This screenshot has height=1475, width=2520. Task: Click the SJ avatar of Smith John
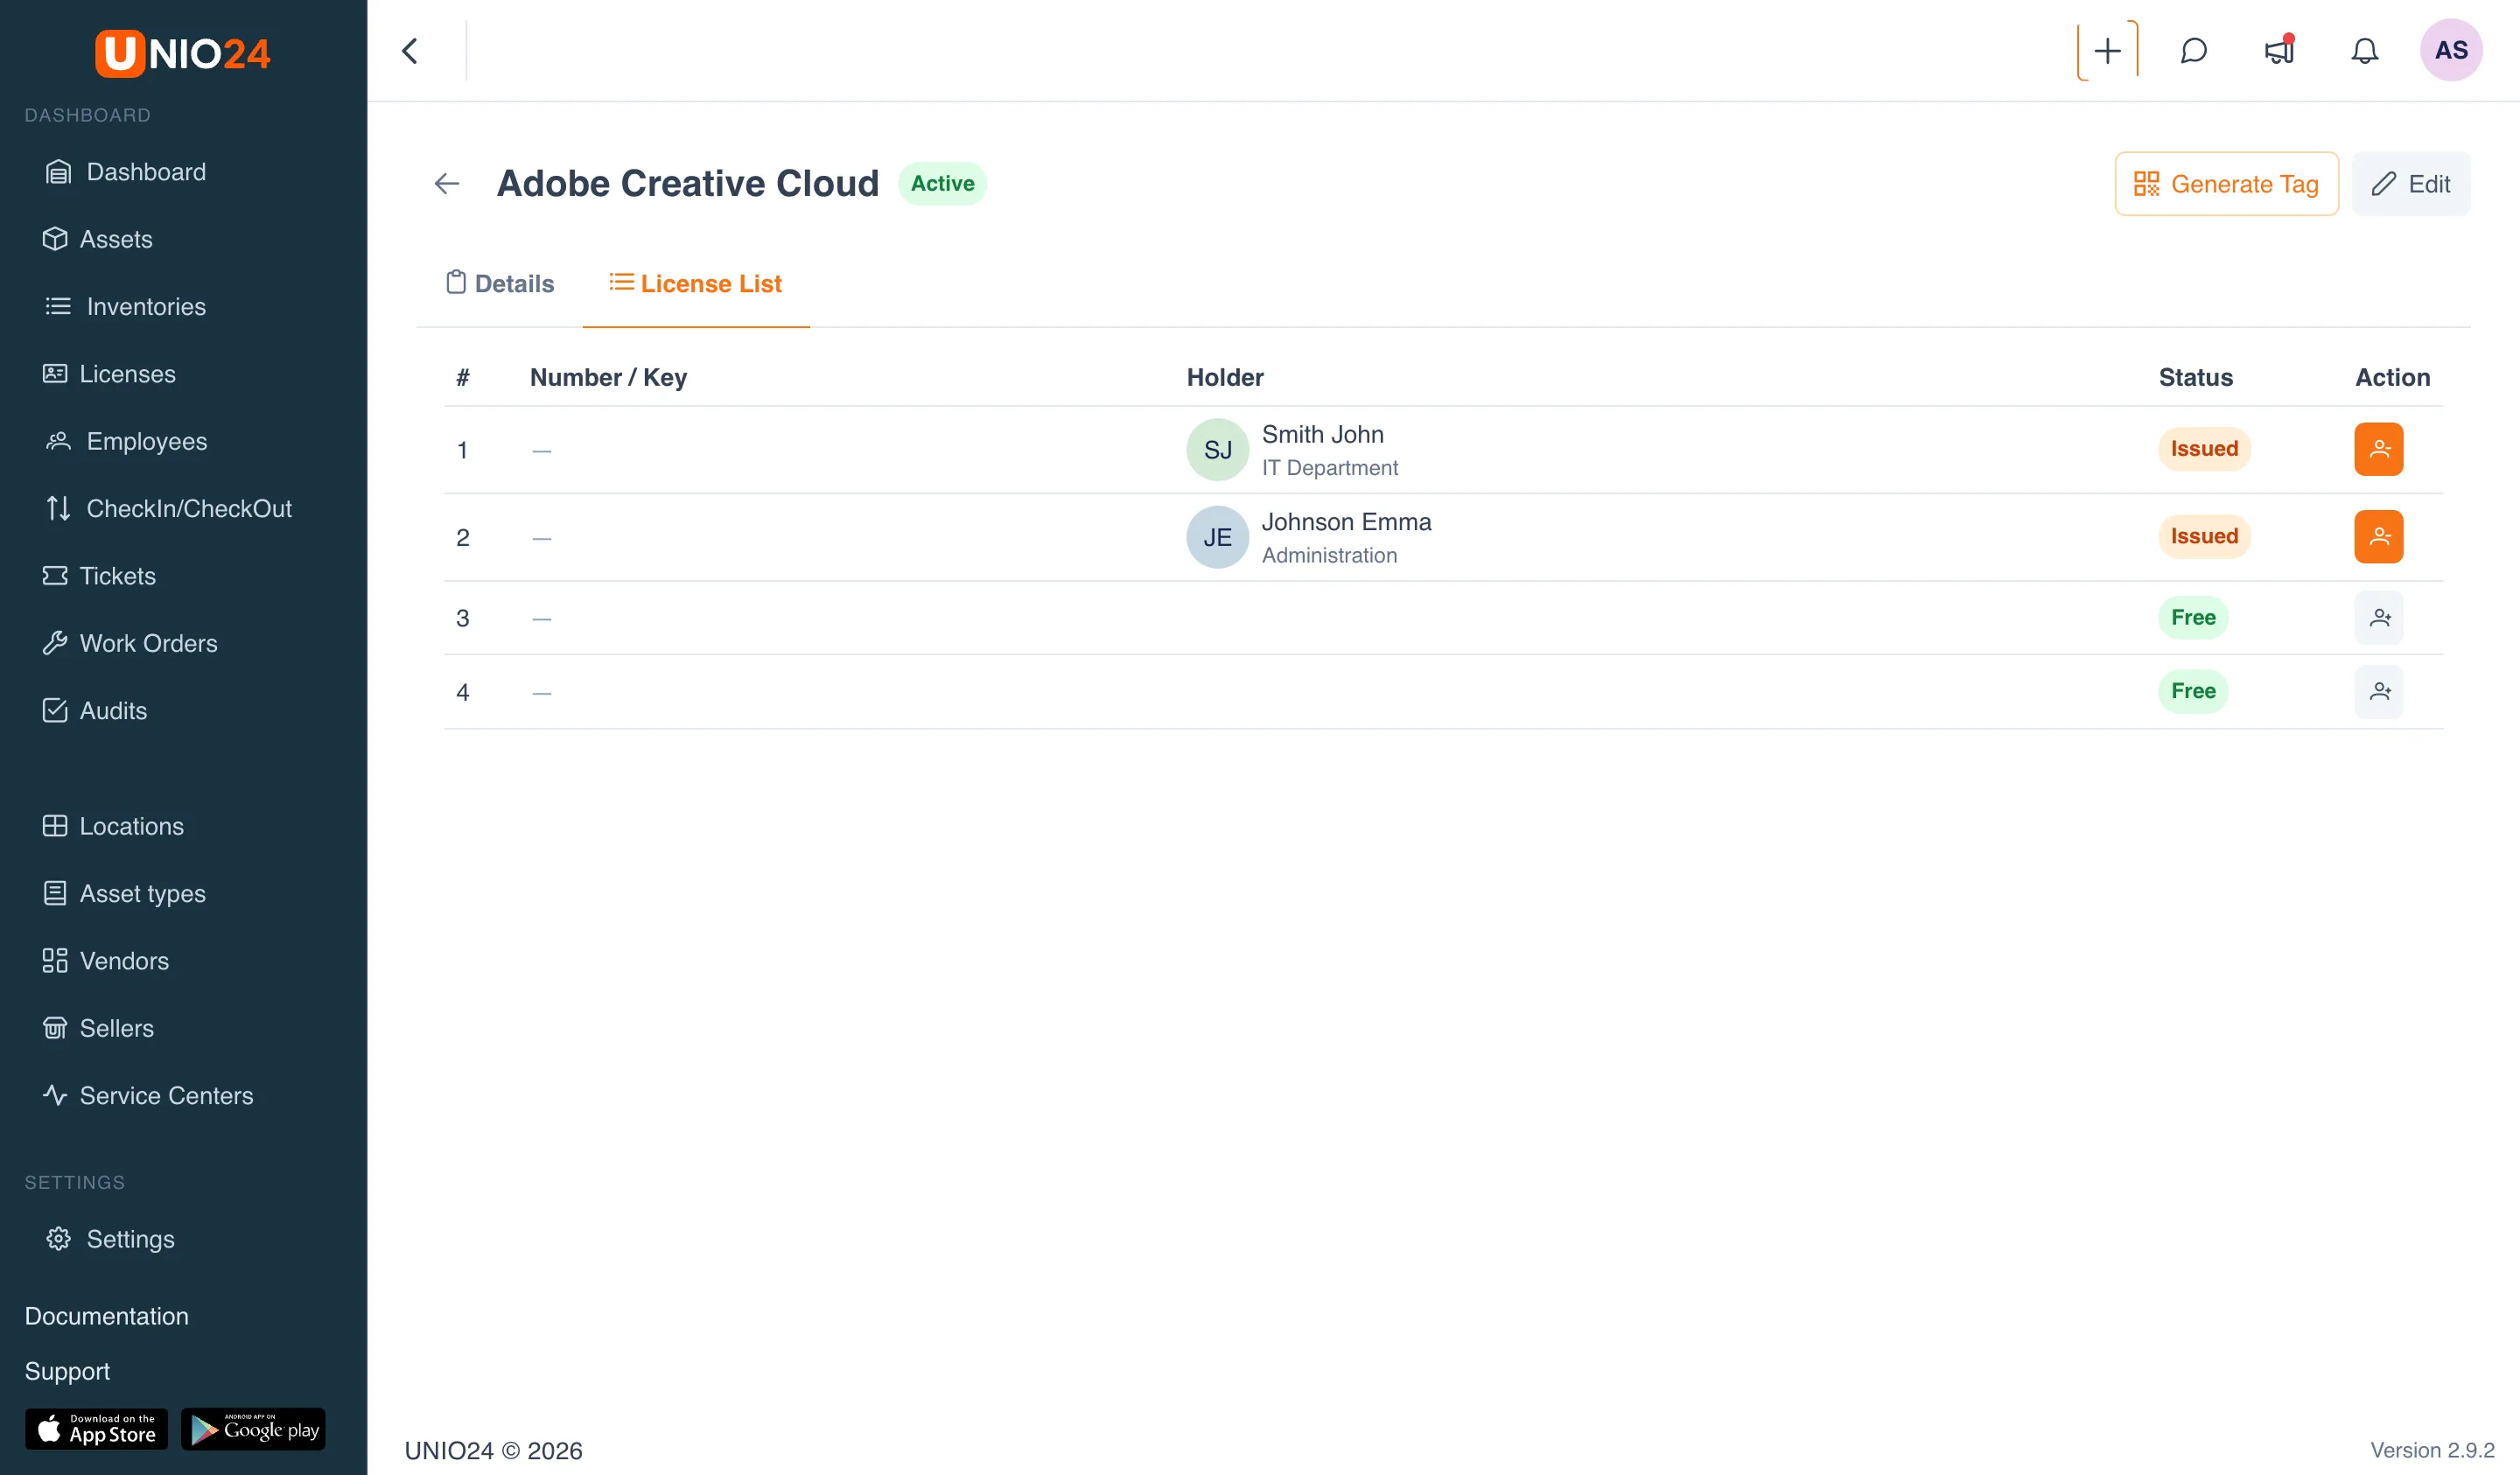(1217, 450)
